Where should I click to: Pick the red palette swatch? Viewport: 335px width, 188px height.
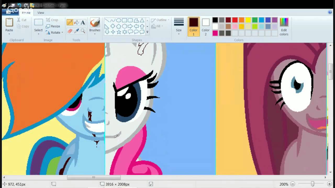click(235, 20)
